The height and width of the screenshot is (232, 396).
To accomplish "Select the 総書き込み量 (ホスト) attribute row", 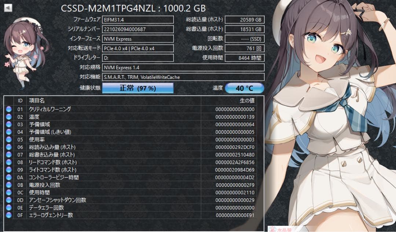I will point(110,155).
